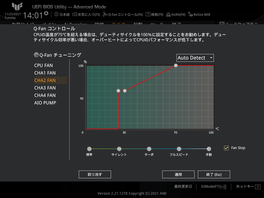Click the EzMode switch arrow icon
The width and height of the screenshot is (264, 198).
[x=224, y=187]
